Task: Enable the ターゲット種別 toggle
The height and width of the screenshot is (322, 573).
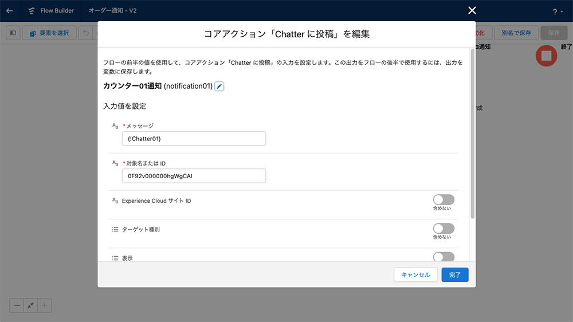Action: (444, 229)
